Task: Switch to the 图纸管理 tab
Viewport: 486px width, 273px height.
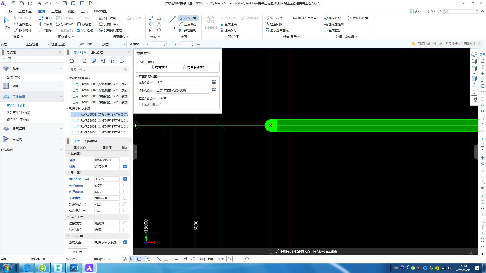Action: click(x=97, y=52)
